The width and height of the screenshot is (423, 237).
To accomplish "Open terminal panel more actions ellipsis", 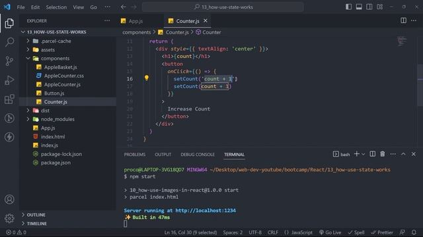I will pyautogui.click(x=393, y=154).
